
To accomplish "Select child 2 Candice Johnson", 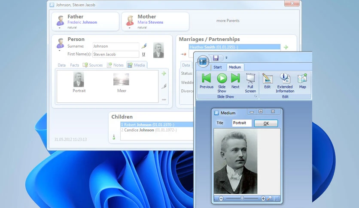I will (x=157, y=130).
